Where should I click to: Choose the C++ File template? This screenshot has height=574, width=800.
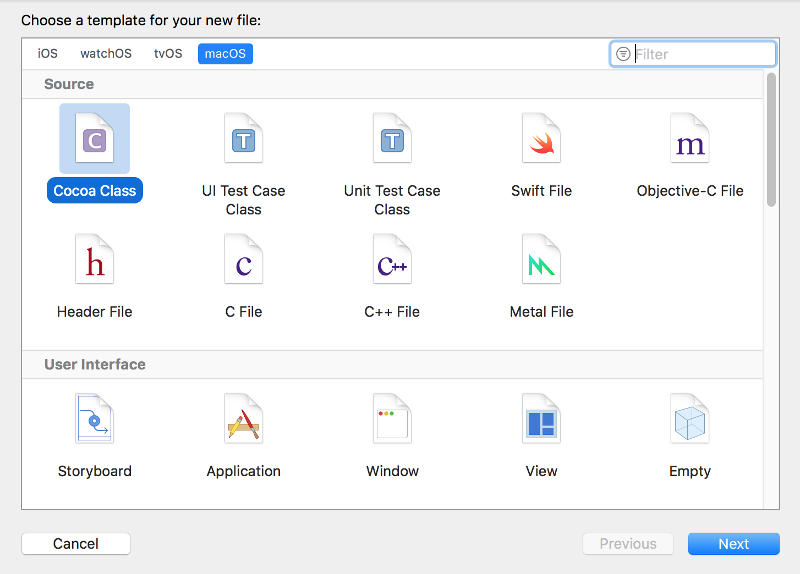coord(392,260)
